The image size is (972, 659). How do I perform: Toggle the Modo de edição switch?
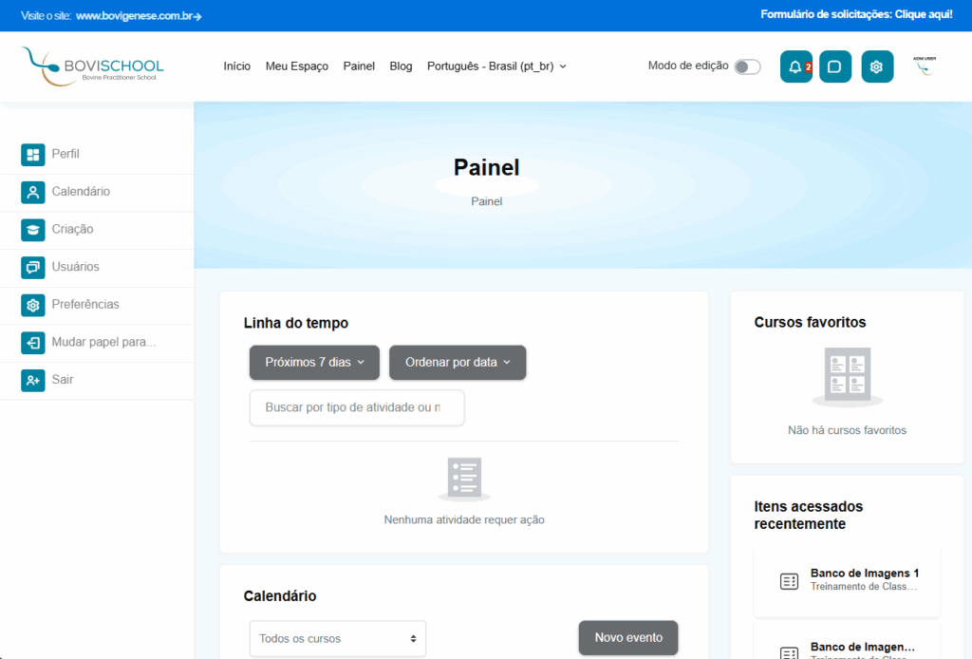[747, 66]
